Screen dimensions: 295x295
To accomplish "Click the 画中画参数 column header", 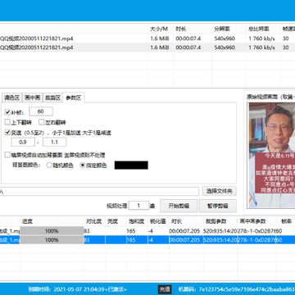I will [x=252, y=221].
